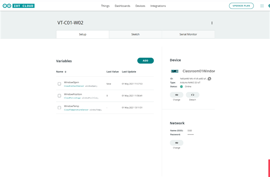Click the 01 May 2021 13:11:51 timestamp
Image resolution: width=270 pixels, height=177 pixels.
132,108
